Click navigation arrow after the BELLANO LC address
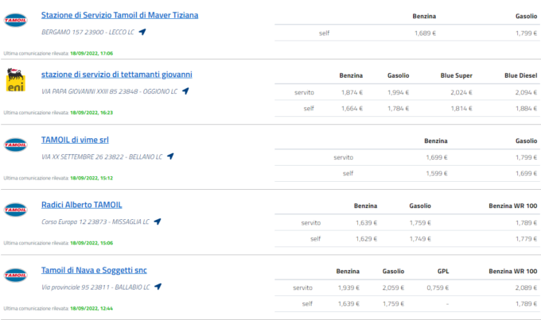 170,156
